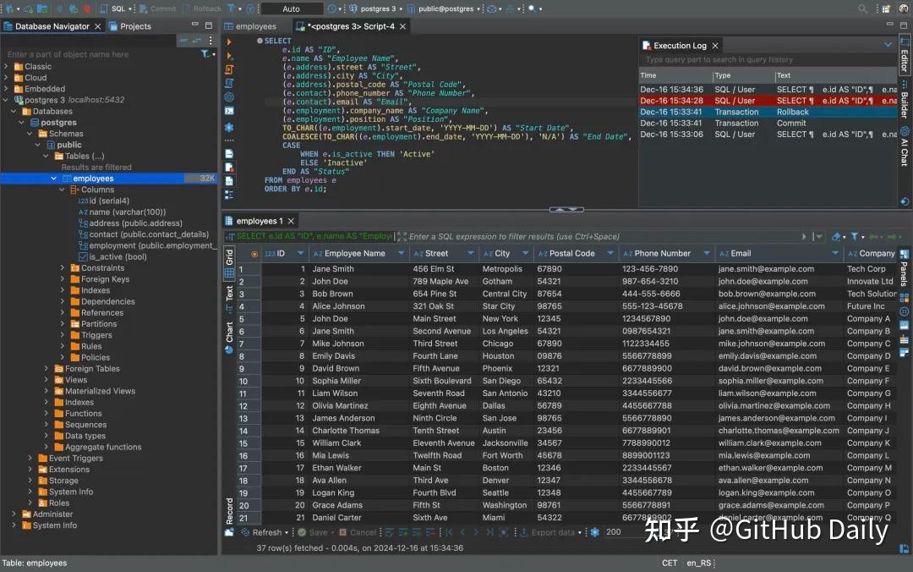Image resolution: width=913 pixels, height=572 pixels.
Task: Close the Script-4 editor tab
Action: coord(403,26)
